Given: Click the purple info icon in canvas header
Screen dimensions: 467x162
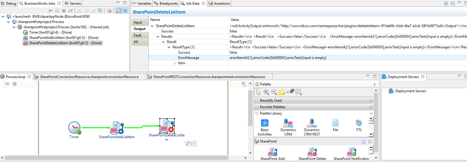Looking at the screenshot, I should [14, 84].
